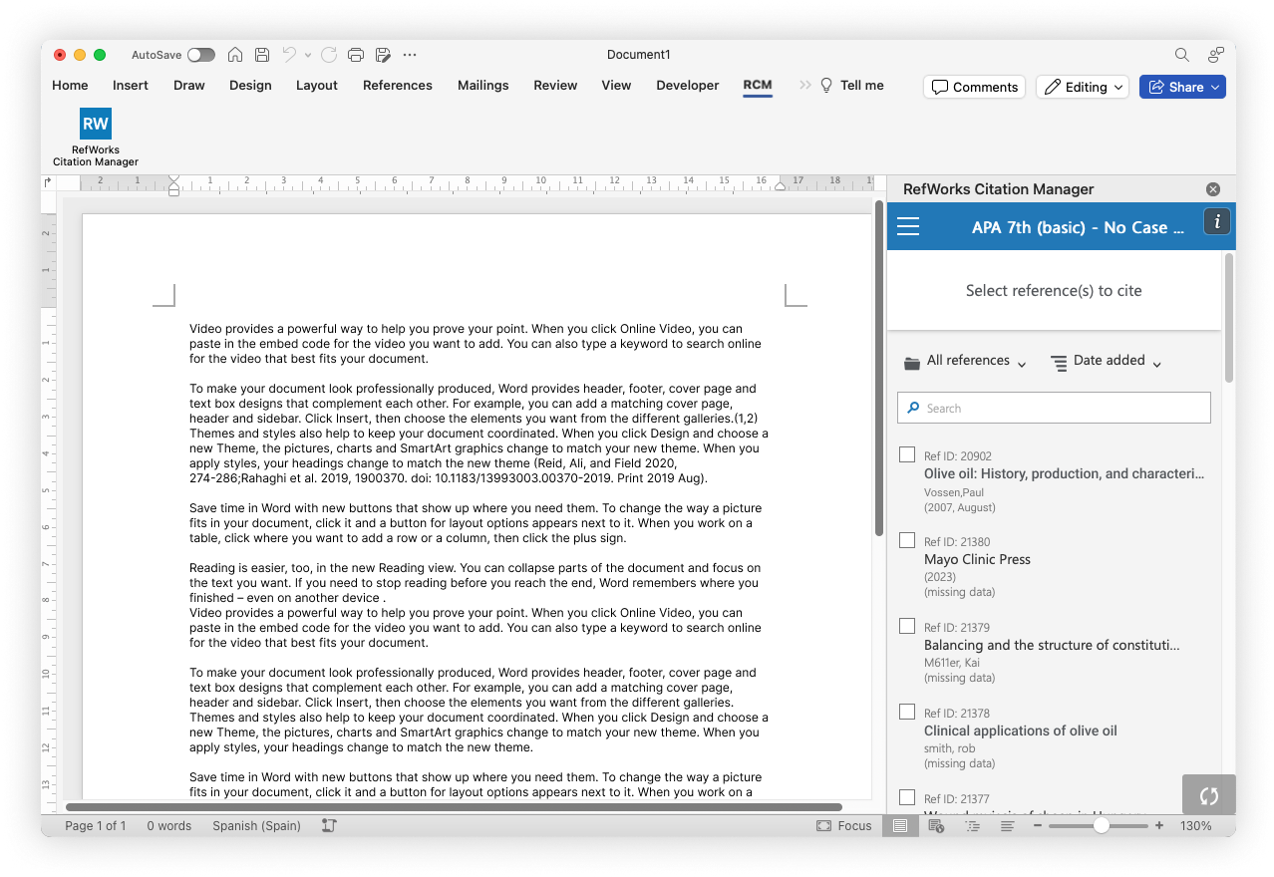1274x877 pixels.
Task: Click the Save As icon with pencil
Action: (x=383, y=55)
